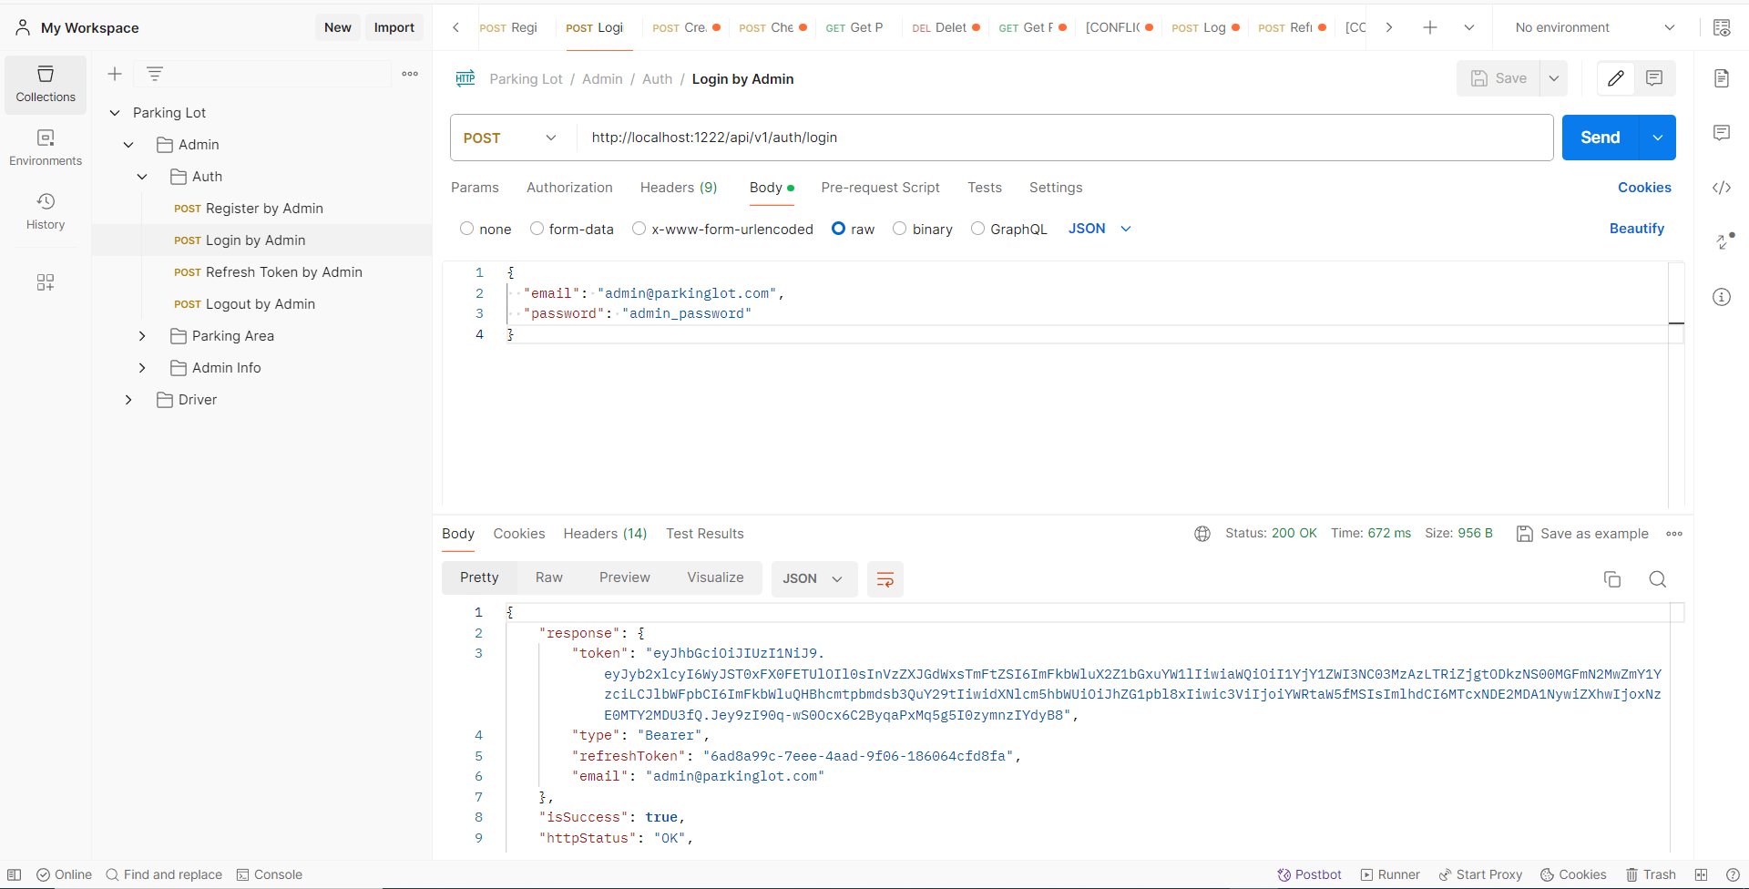Toggle response line wrap icon

click(885, 579)
